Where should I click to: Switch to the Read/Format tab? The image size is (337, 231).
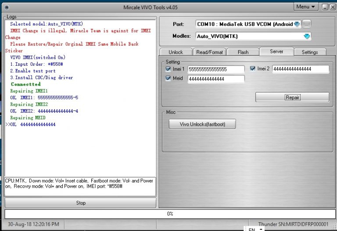pos(209,52)
